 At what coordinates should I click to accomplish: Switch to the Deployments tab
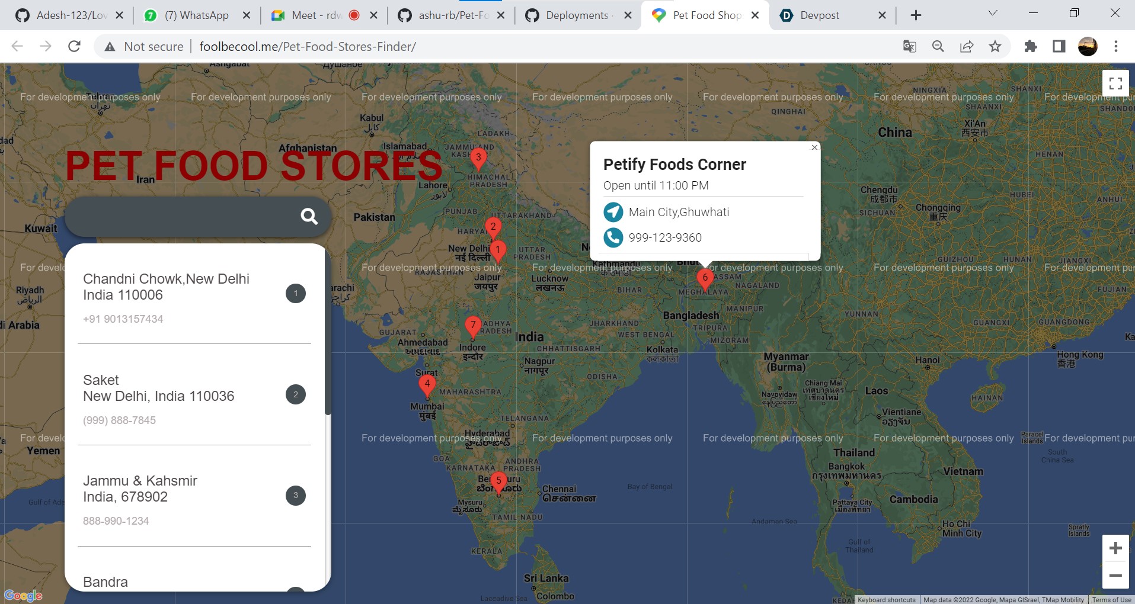click(x=578, y=15)
